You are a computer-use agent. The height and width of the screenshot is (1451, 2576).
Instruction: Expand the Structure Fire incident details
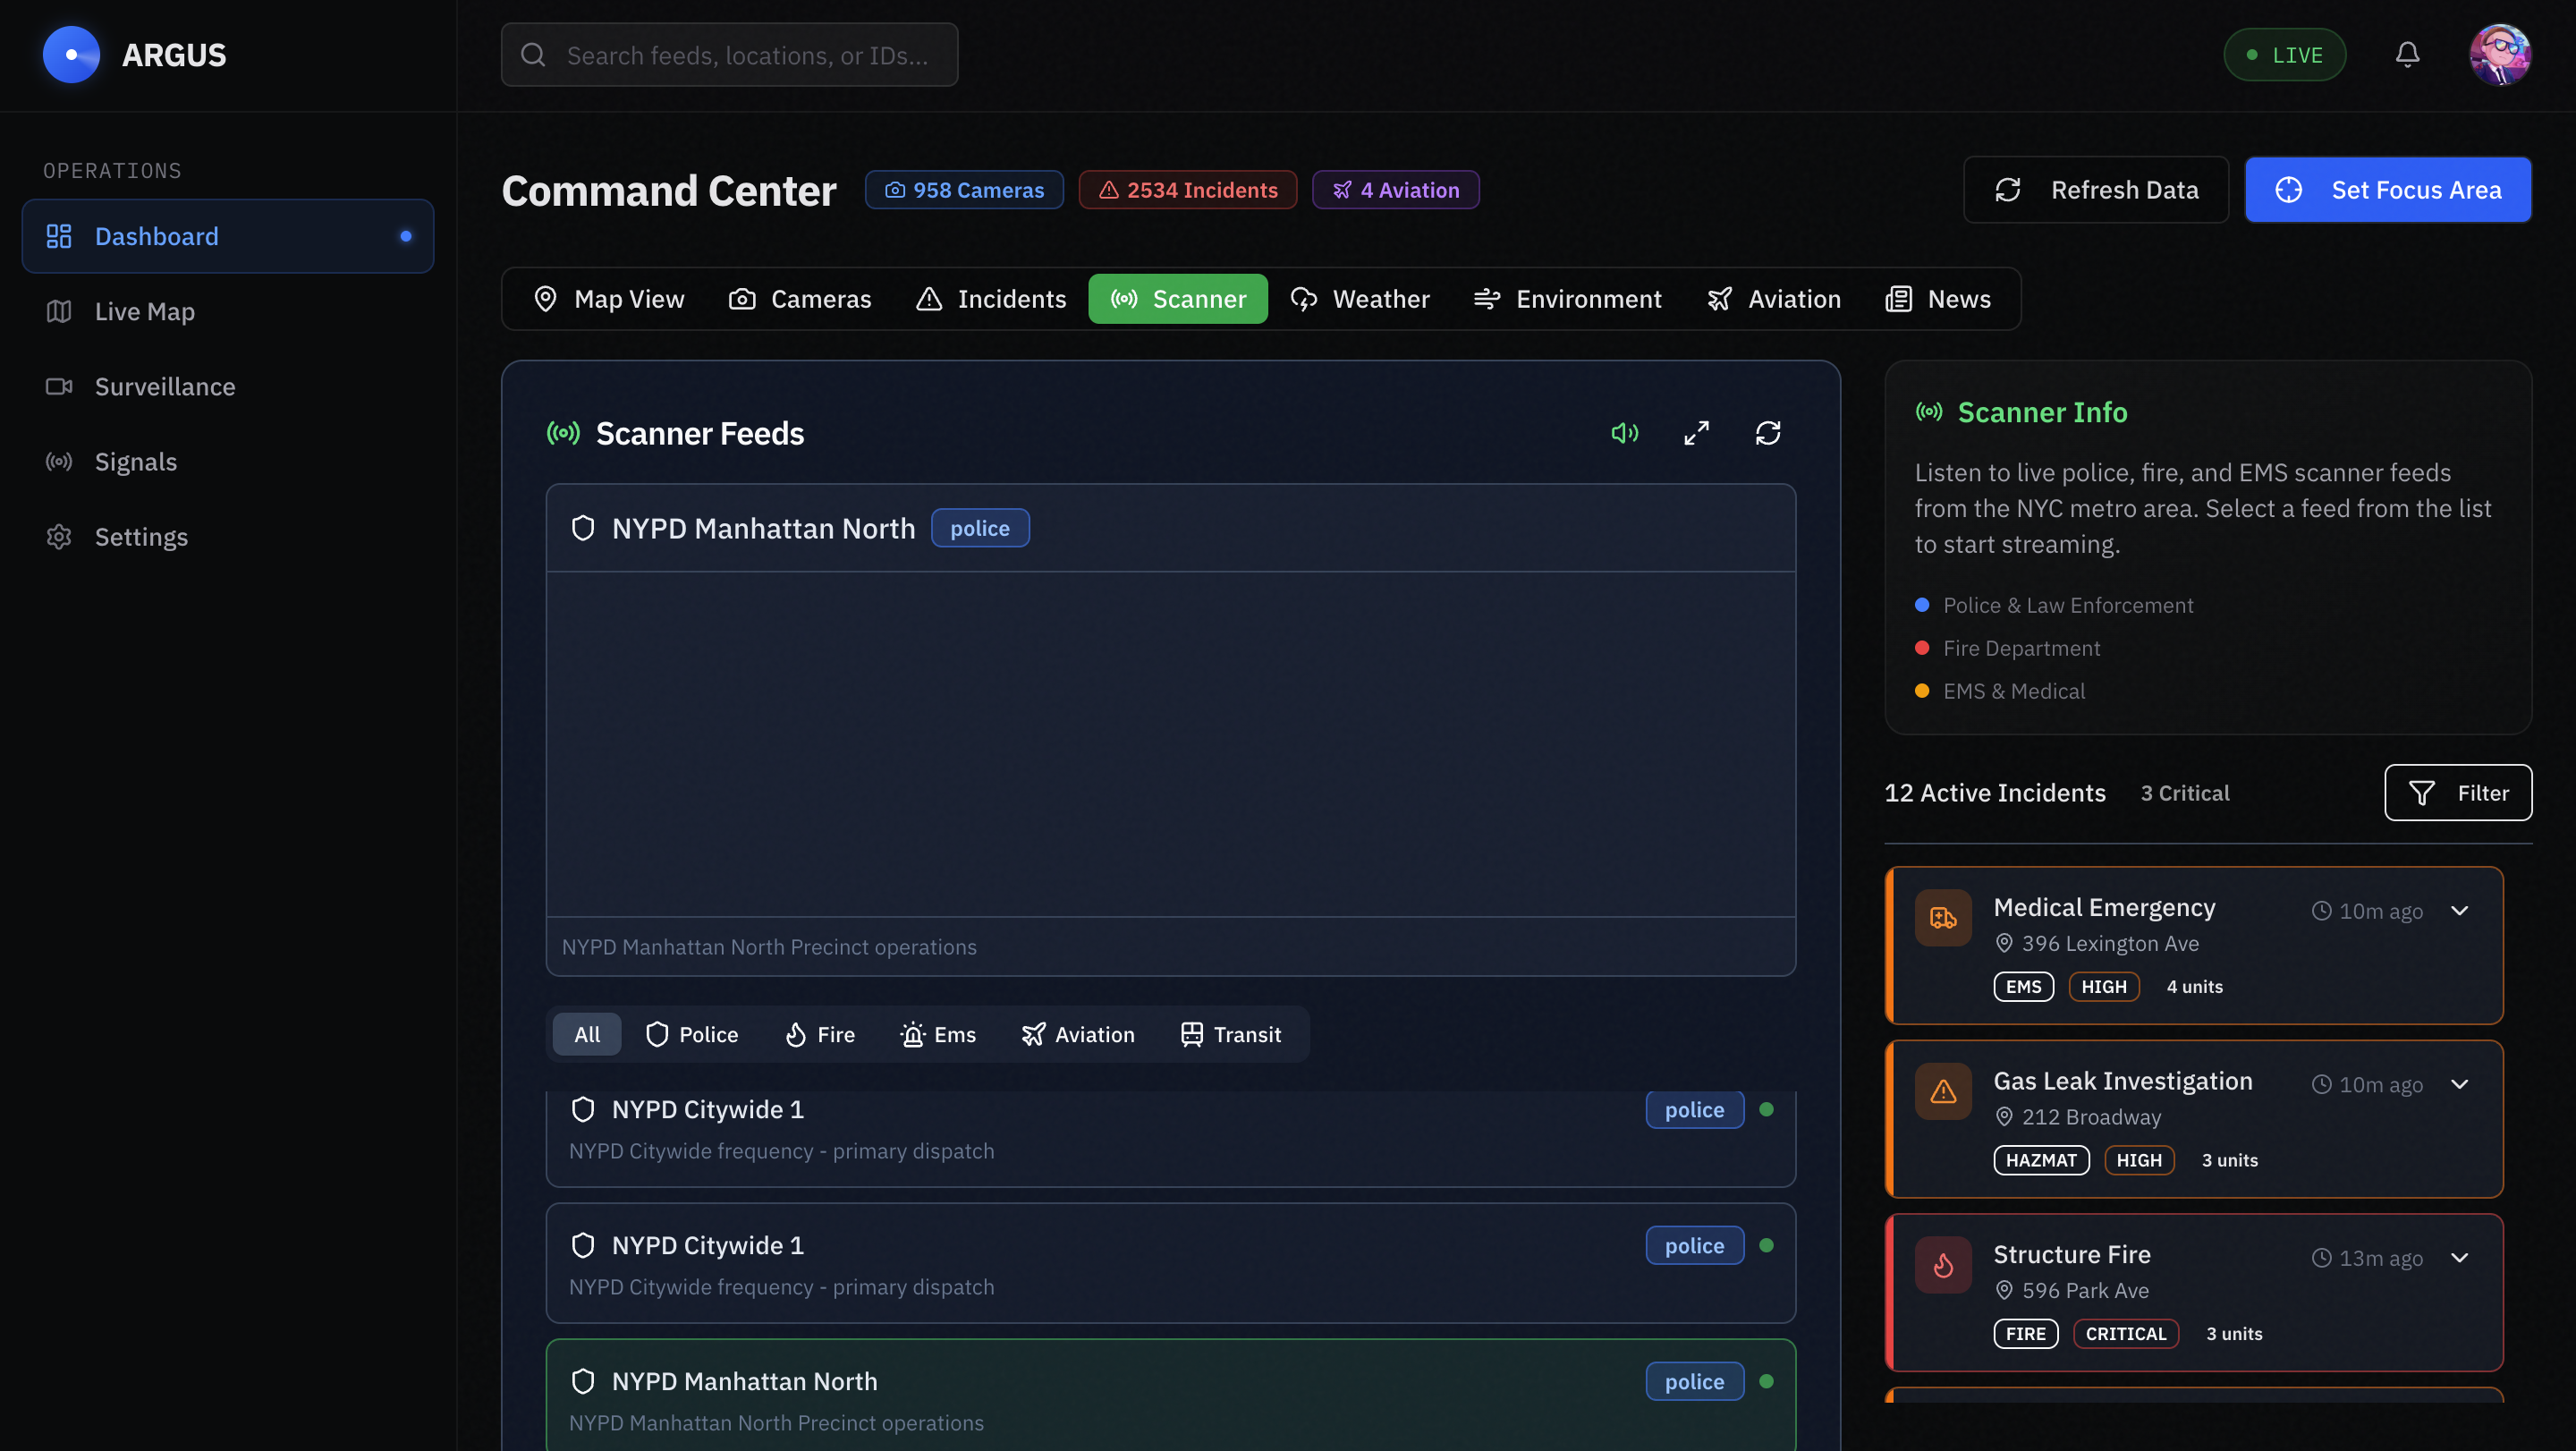(x=2459, y=1257)
